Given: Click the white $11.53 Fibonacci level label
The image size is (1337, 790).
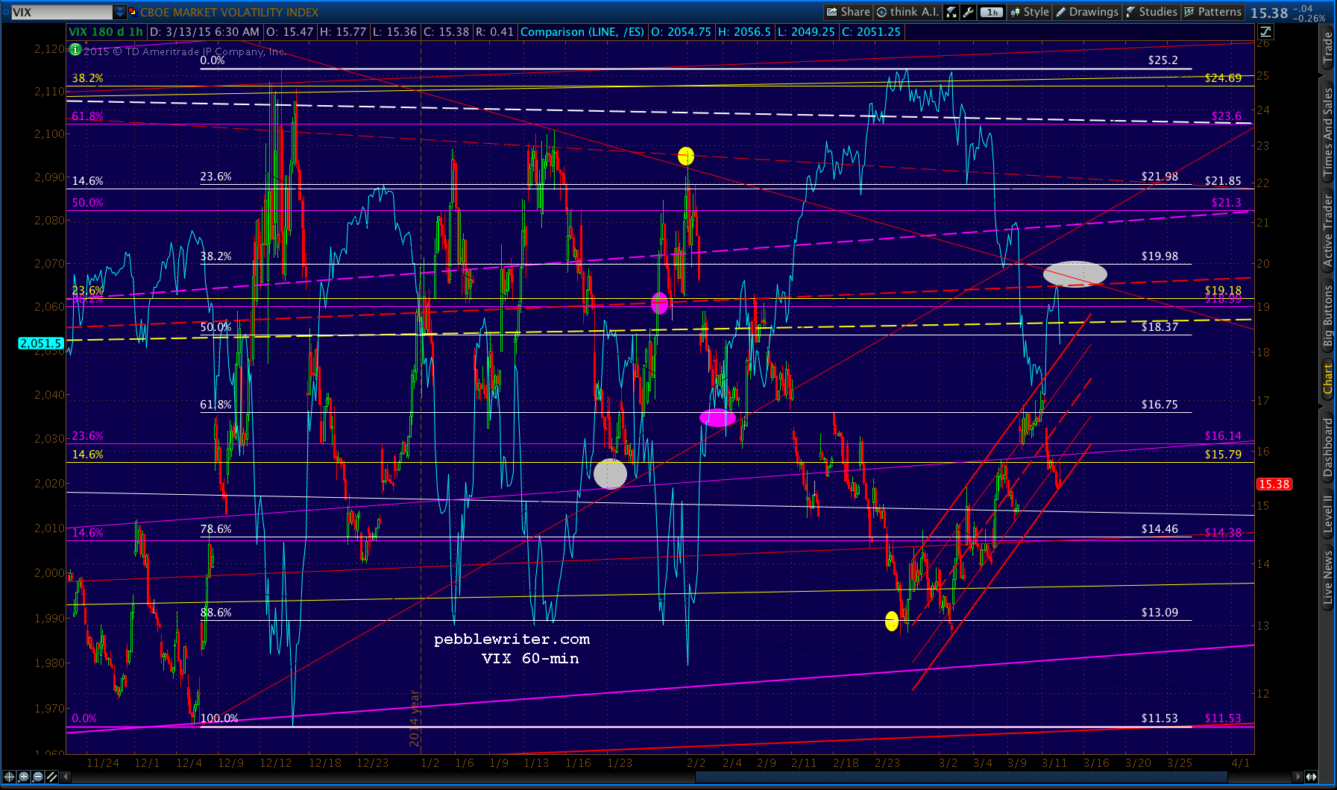Looking at the screenshot, I should pos(1160,718).
